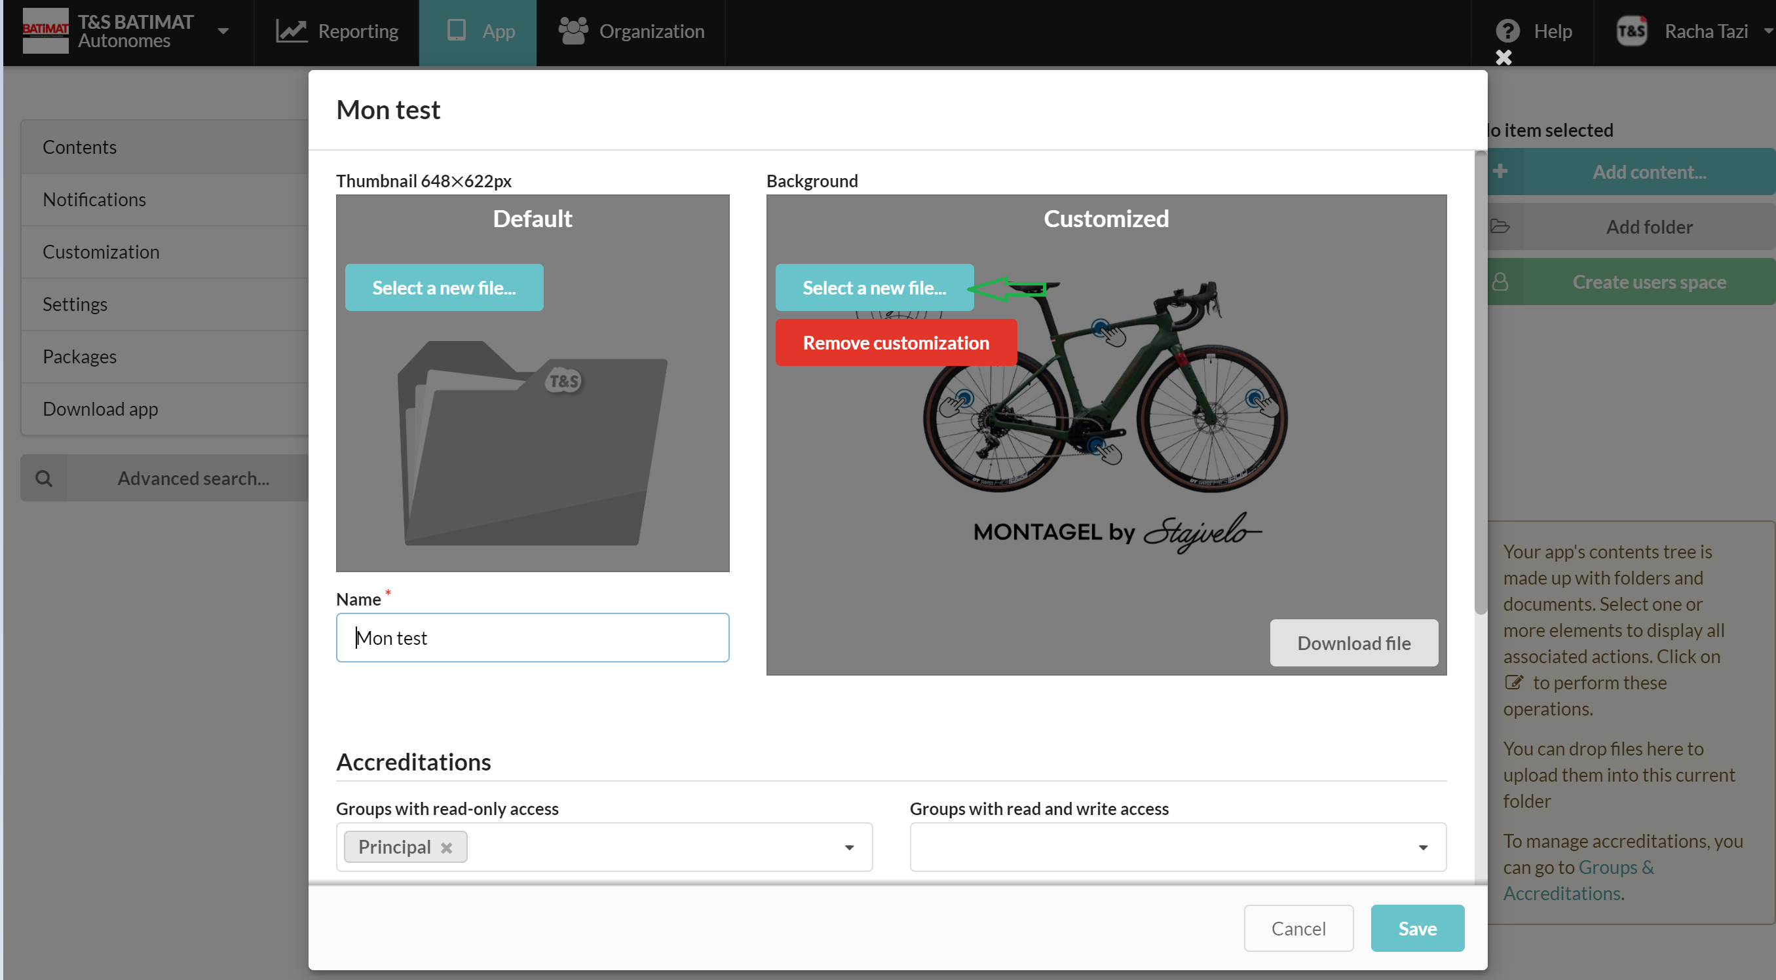This screenshot has width=1776, height=980.
Task: Click the Principal group tag label
Action: pyautogui.click(x=394, y=847)
